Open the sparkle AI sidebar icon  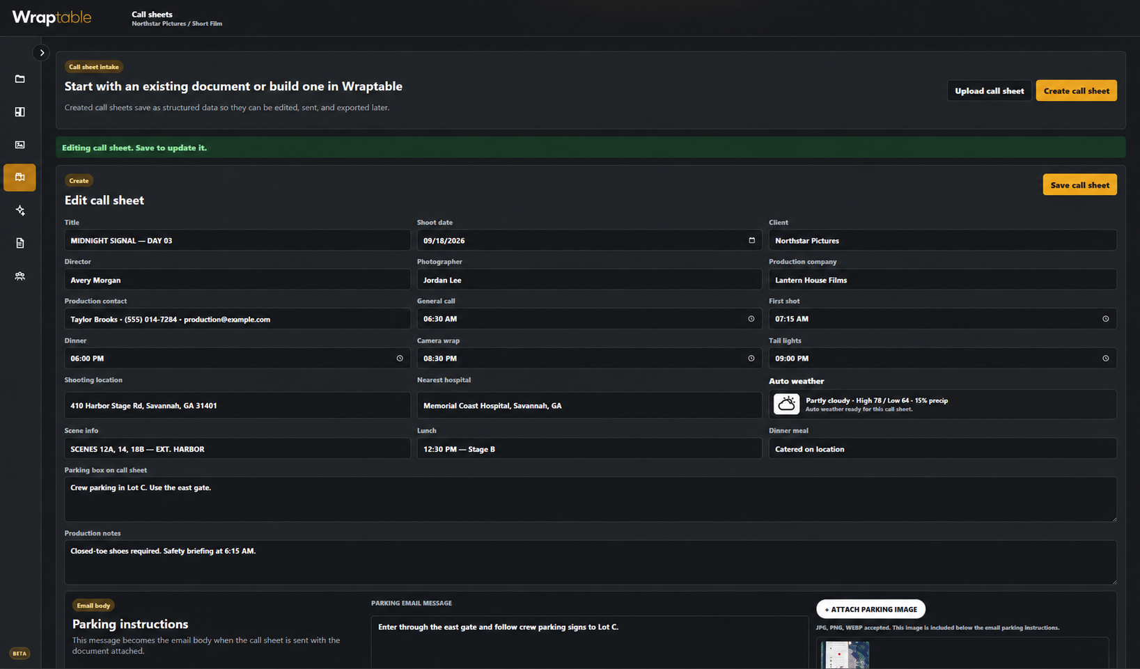19,210
